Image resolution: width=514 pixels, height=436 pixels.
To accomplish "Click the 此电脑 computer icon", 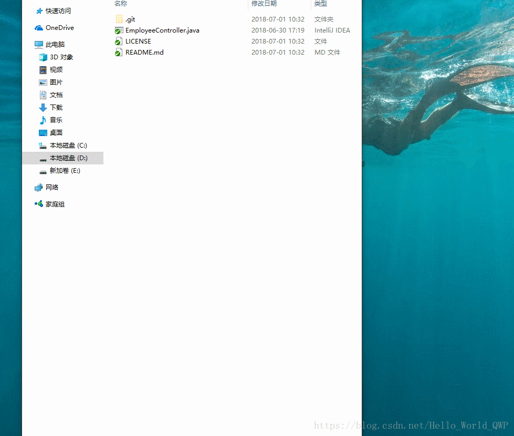I will (39, 44).
